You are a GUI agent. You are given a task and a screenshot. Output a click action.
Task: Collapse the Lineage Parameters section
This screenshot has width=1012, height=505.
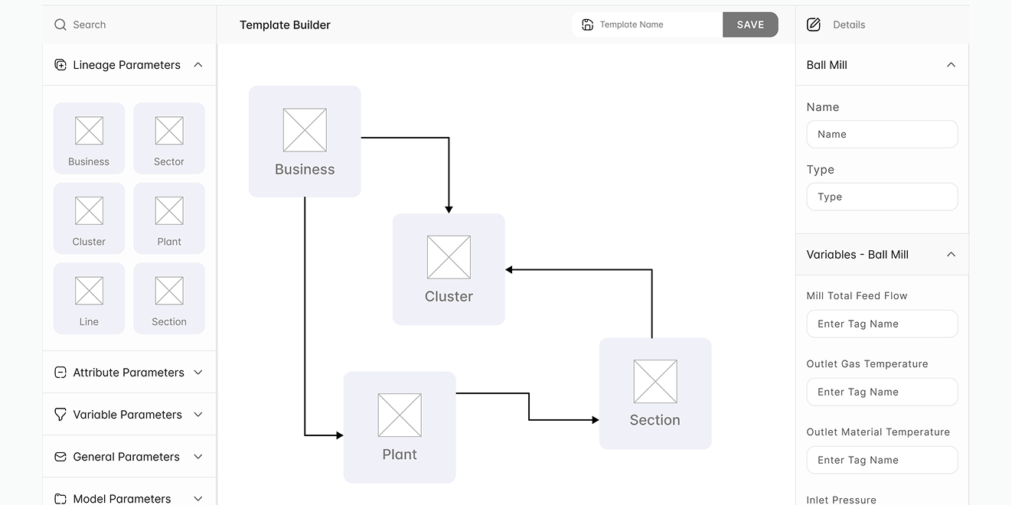pos(198,65)
